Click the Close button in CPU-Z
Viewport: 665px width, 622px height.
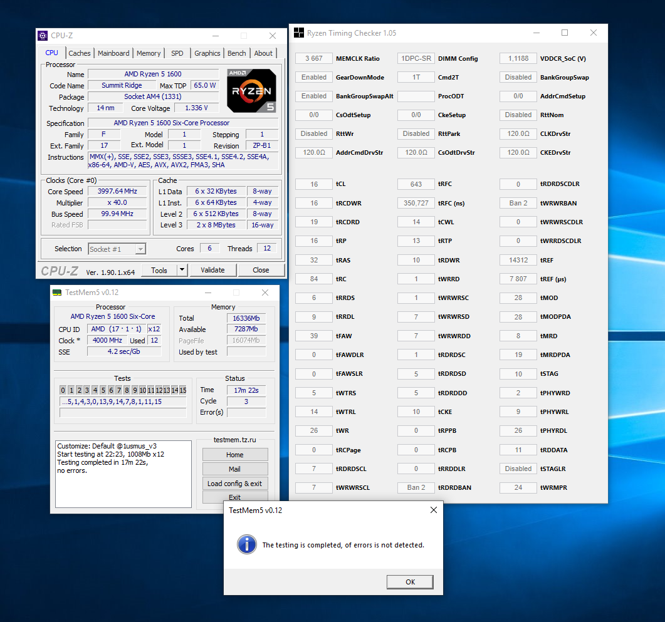click(x=261, y=270)
